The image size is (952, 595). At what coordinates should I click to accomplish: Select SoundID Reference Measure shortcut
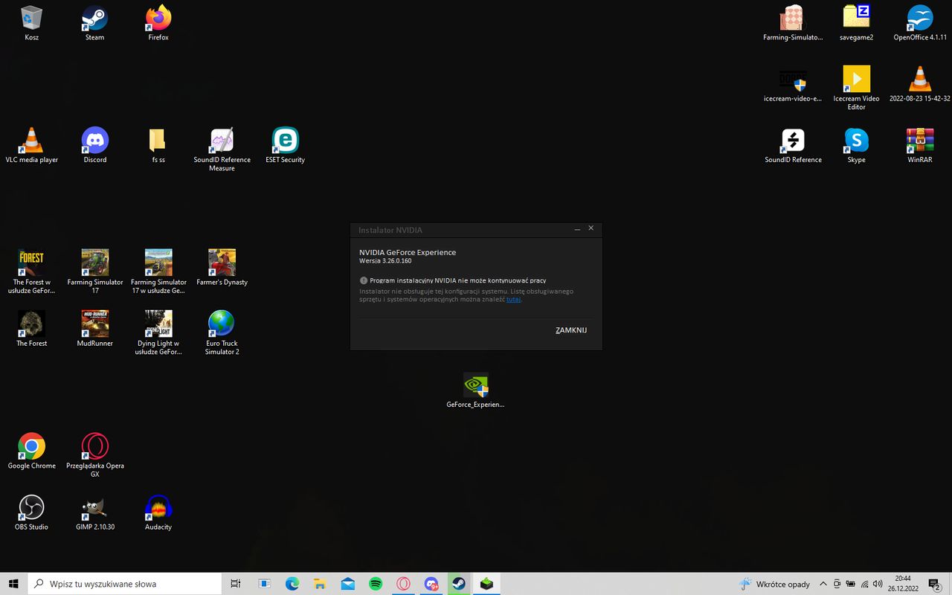click(x=222, y=149)
